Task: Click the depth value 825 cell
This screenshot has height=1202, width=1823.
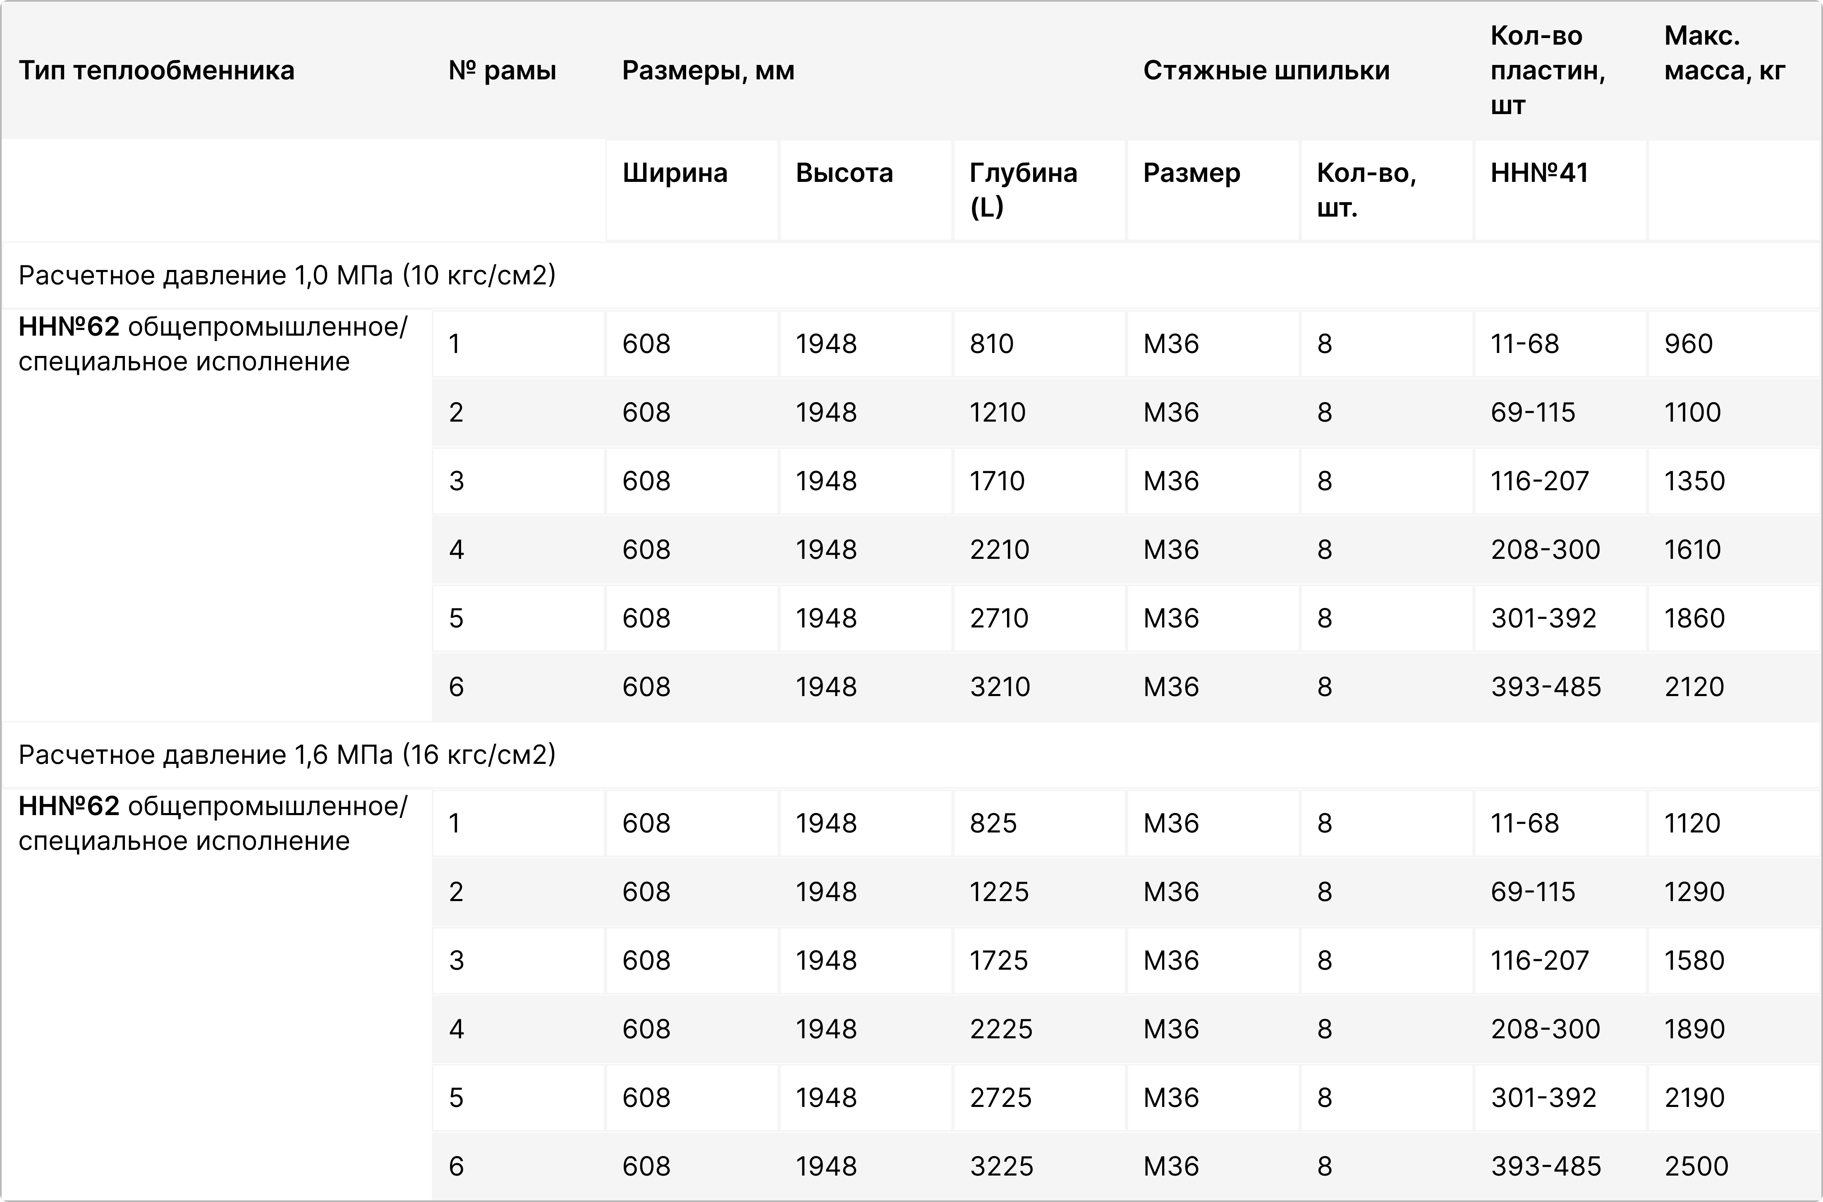Action: tap(993, 823)
